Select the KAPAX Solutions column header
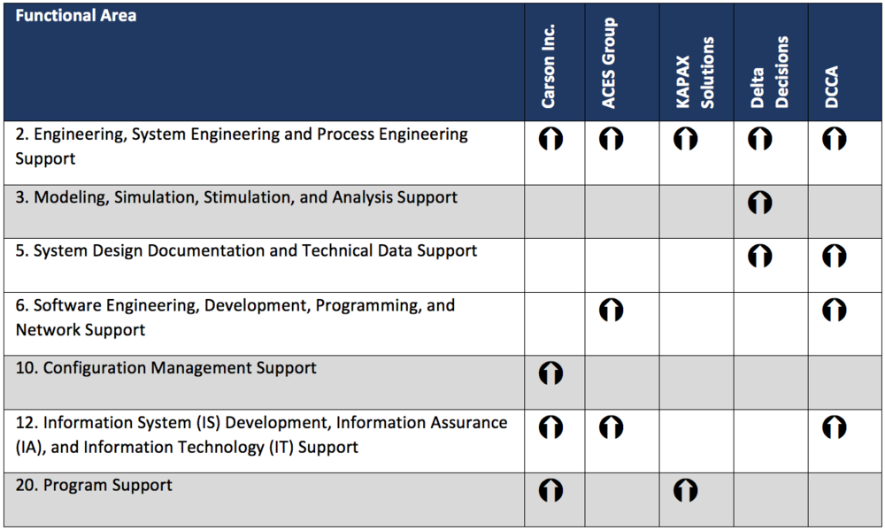 (695, 73)
